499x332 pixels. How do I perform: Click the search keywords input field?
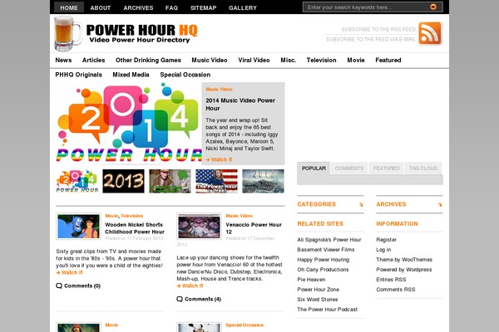coord(366,7)
